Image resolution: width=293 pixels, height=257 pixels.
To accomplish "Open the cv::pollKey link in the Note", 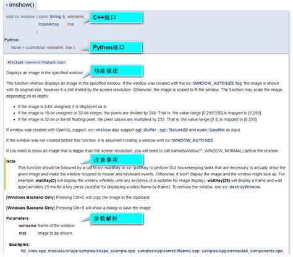I will (137, 168).
